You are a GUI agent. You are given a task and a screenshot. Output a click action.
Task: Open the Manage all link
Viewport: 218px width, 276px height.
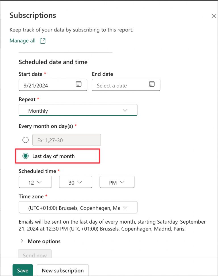(x=22, y=41)
